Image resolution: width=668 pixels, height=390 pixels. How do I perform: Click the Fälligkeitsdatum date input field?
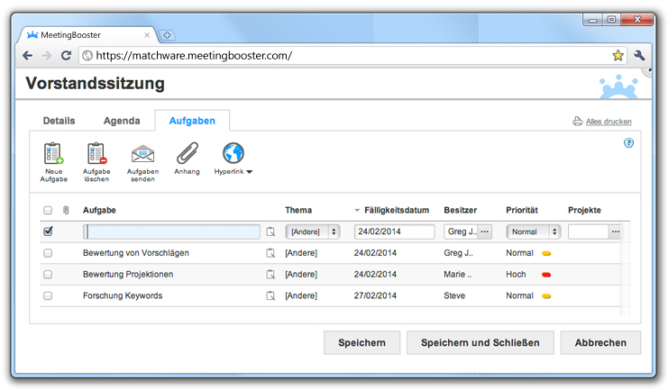pyautogui.click(x=394, y=231)
